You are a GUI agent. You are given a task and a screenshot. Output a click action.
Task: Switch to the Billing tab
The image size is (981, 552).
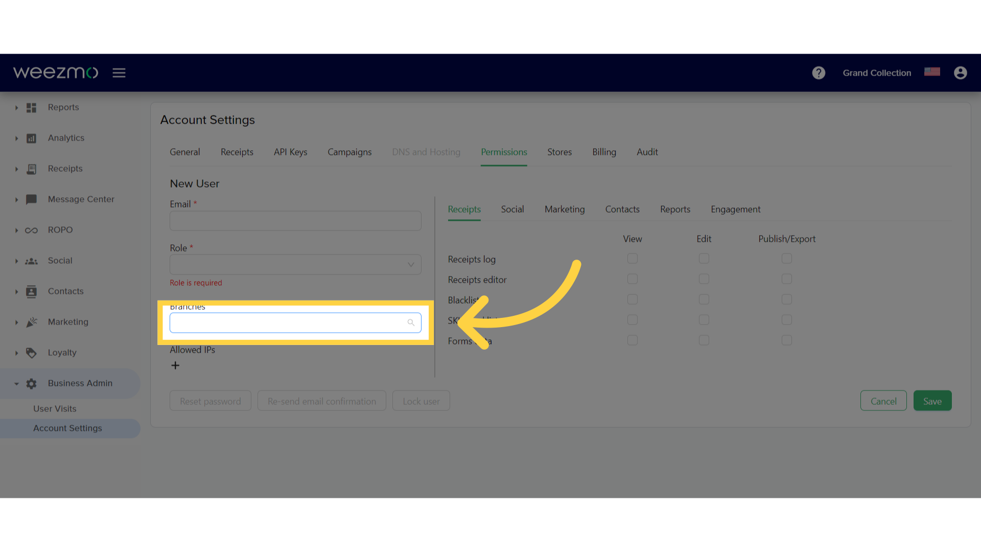[604, 152]
